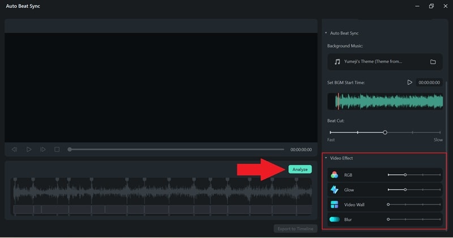
Task: Click the 'Fast' label under Beat Cut
Action: tap(331, 140)
